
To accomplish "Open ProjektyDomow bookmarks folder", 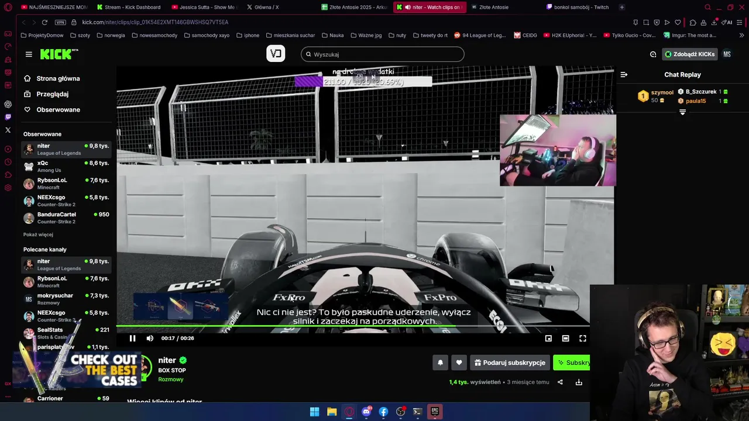I will click(x=42, y=35).
